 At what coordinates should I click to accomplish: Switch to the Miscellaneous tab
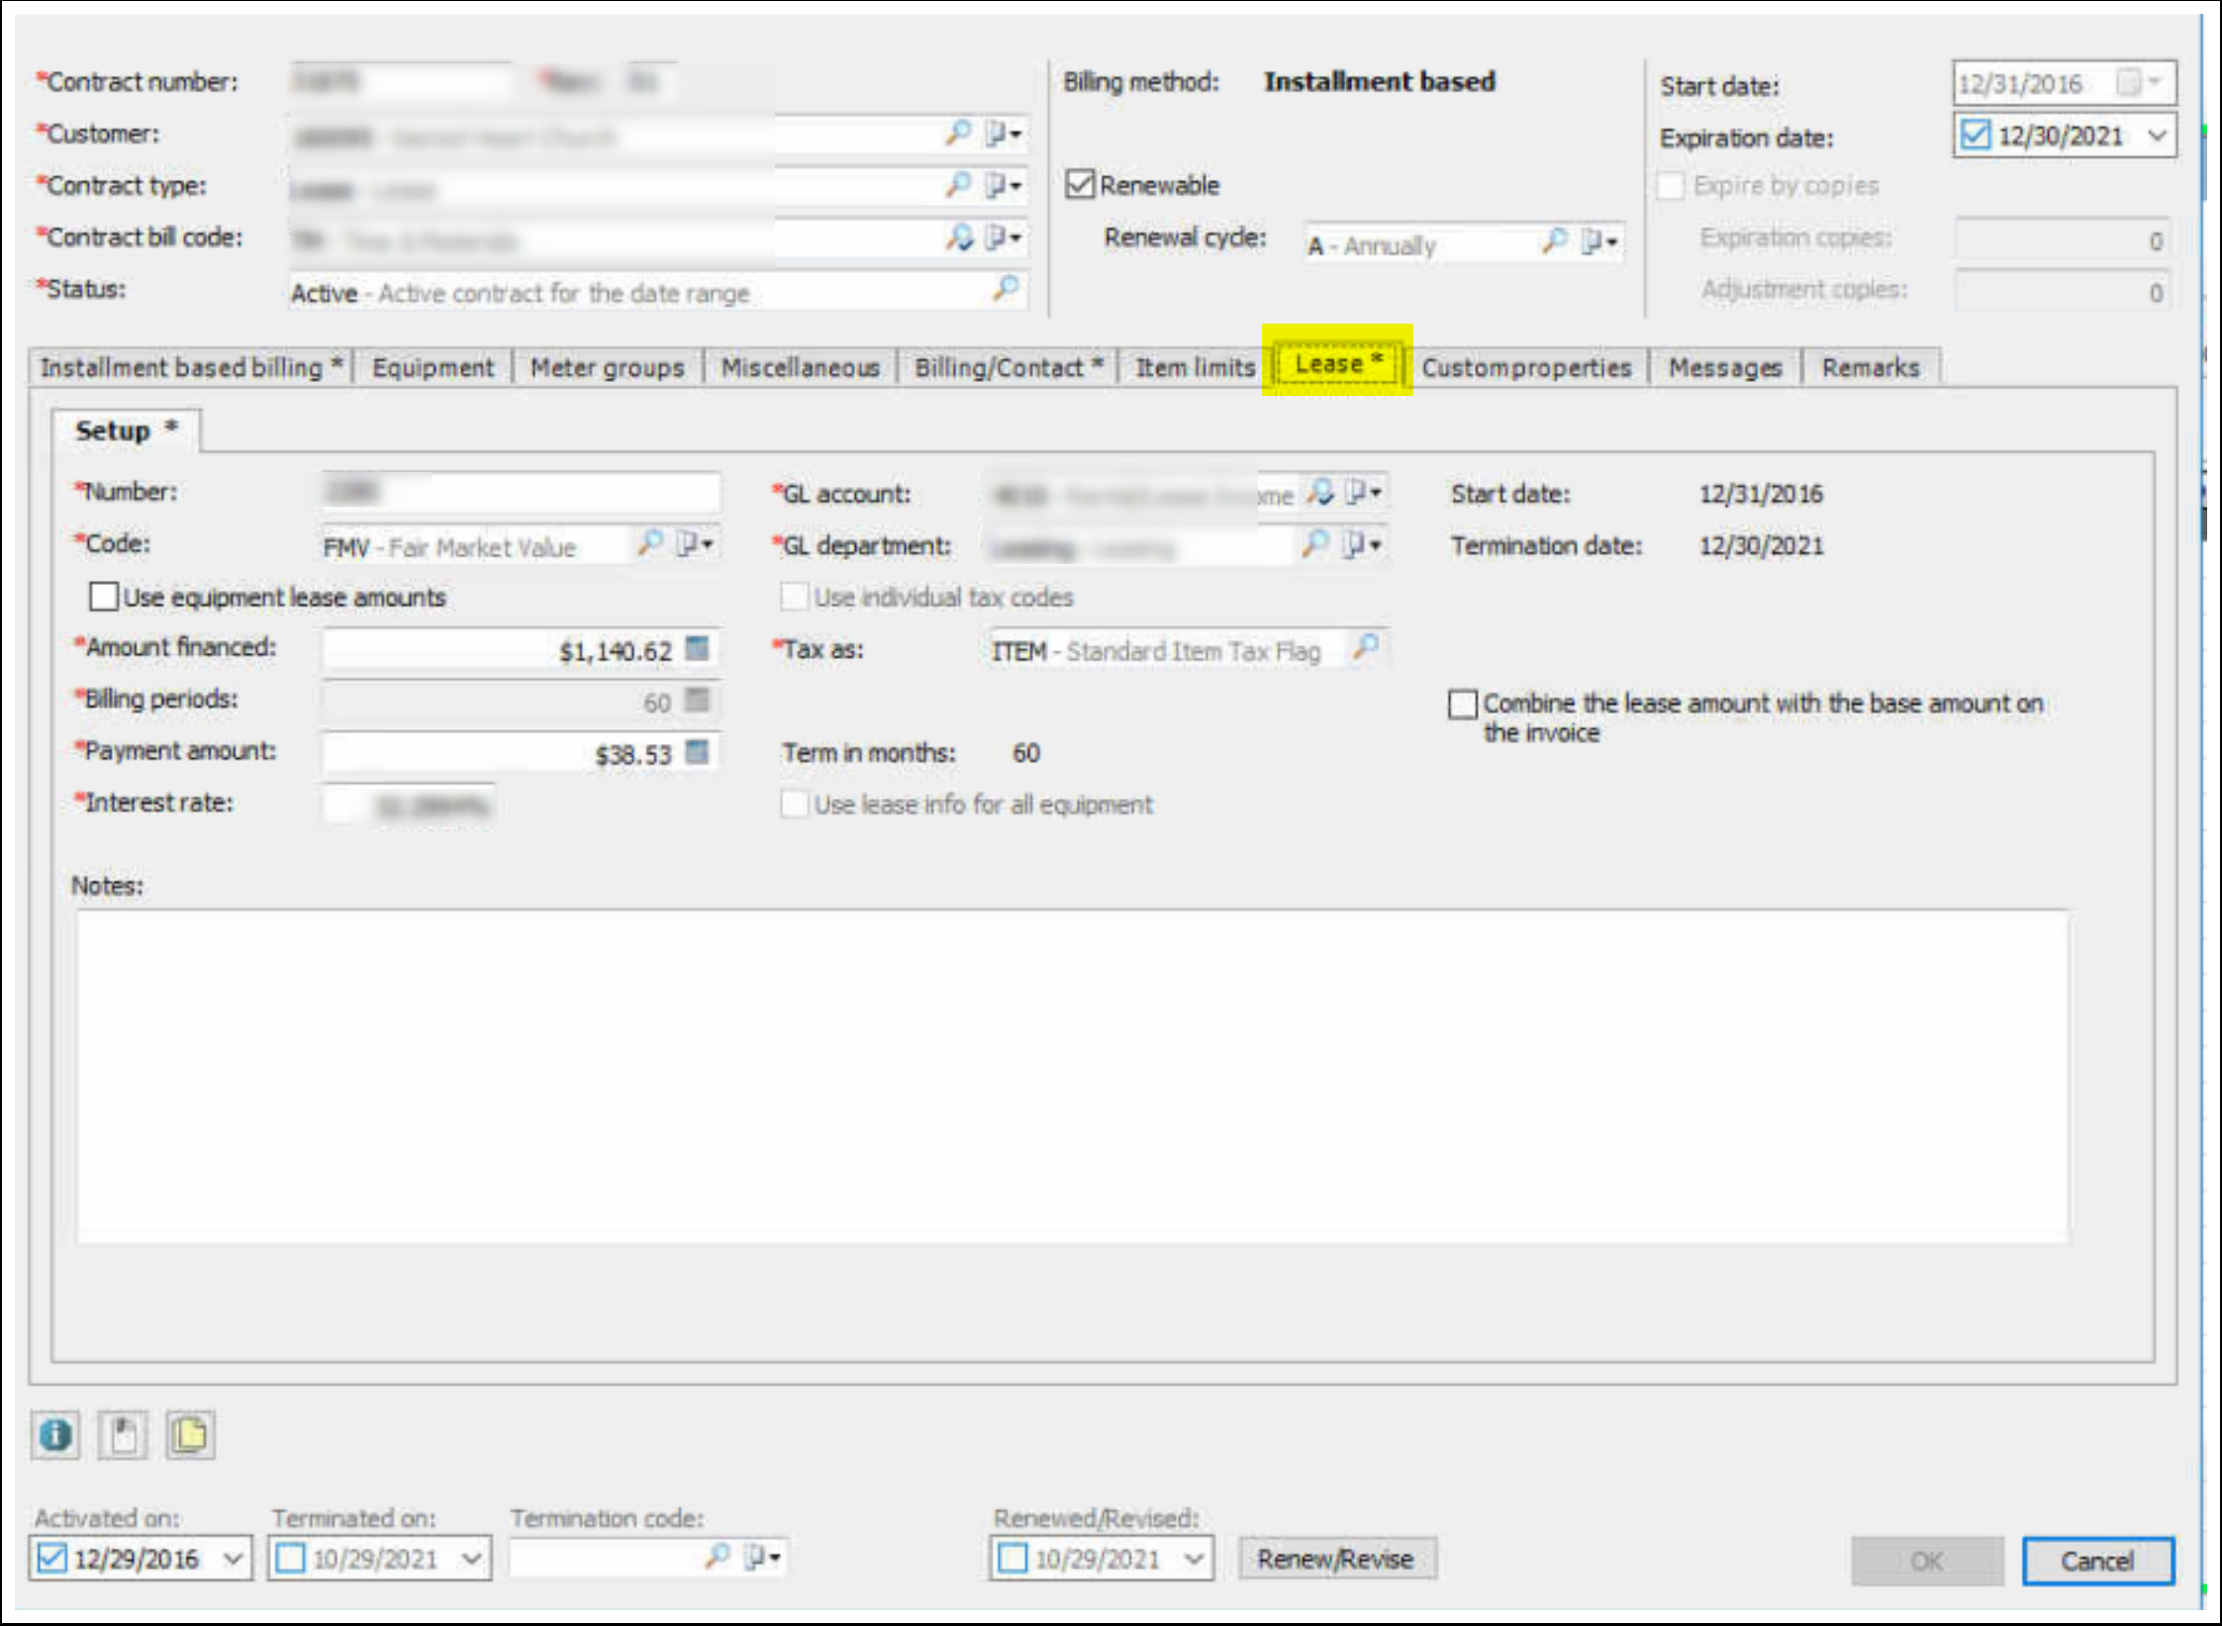click(x=800, y=367)
